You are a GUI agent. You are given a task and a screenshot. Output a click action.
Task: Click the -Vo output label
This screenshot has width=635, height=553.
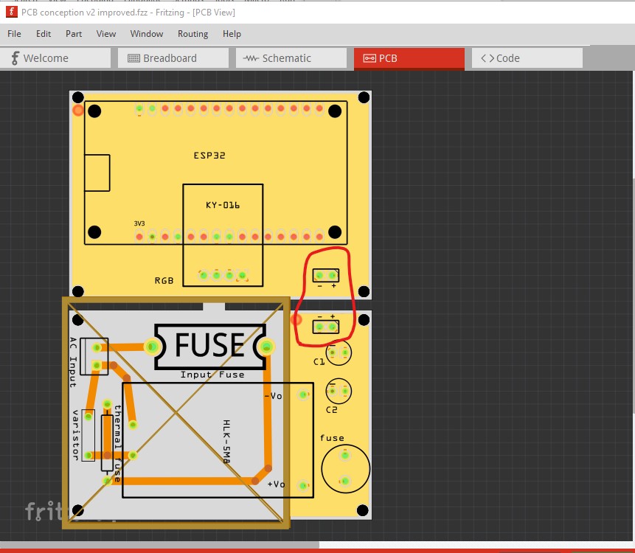(274, 396)
